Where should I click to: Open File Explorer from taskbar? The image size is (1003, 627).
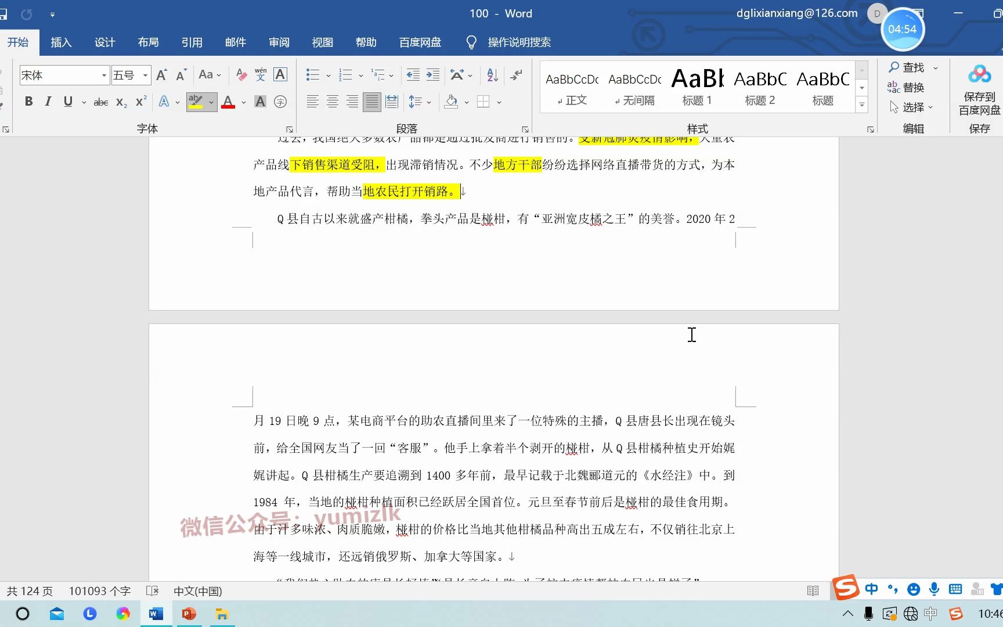coord(222,614)
